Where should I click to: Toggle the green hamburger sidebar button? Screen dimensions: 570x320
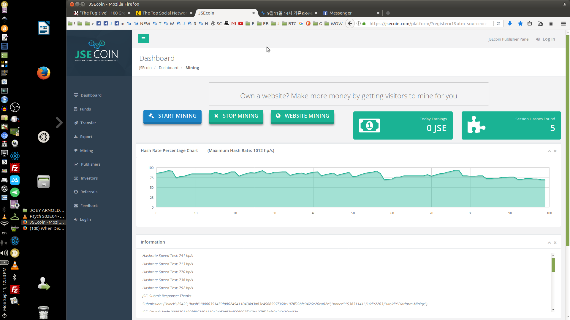click(143, 39)
